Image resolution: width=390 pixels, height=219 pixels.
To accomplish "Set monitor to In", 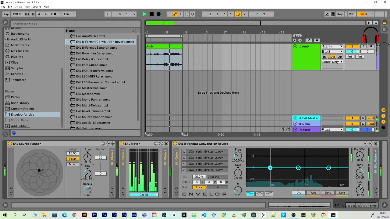I will pos(324,57).
